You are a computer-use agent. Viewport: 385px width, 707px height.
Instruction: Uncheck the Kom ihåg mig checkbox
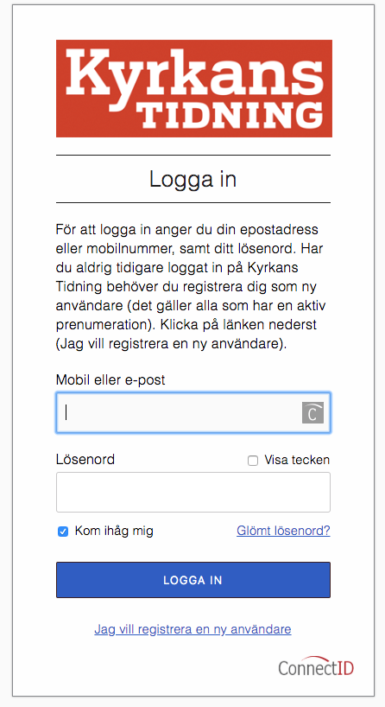63,532
